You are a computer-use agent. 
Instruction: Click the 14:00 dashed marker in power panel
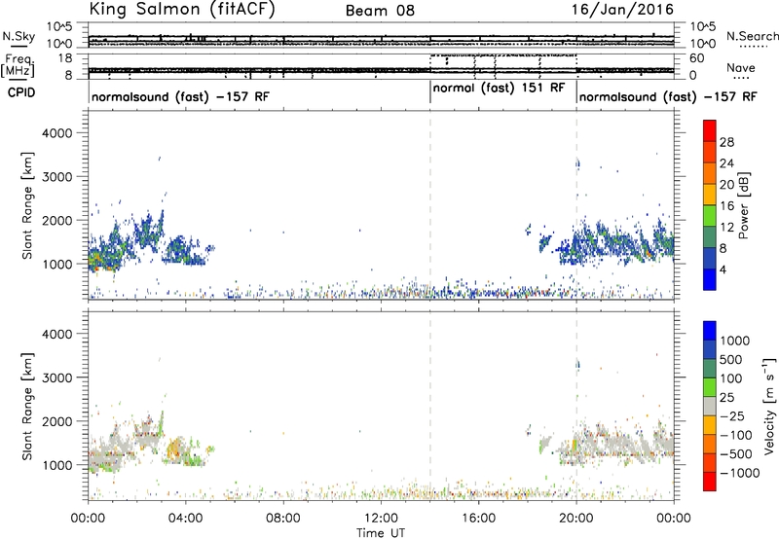click(430, 205)
